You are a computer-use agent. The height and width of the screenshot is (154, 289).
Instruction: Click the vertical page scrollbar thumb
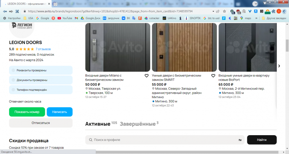click(x=287, y=45)
